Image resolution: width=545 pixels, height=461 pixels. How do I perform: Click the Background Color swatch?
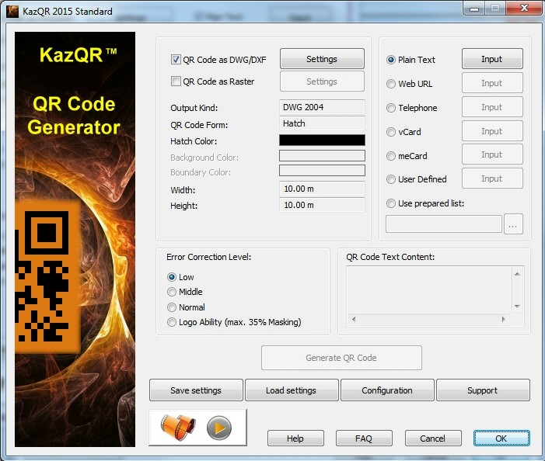[x=322, y=156]
